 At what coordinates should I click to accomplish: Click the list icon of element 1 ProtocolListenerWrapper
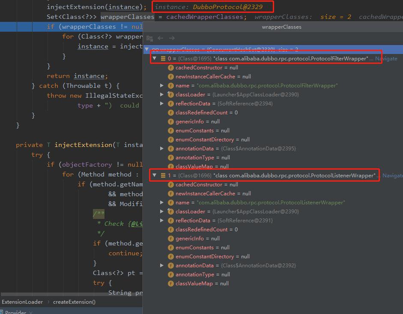coord(163,175)
